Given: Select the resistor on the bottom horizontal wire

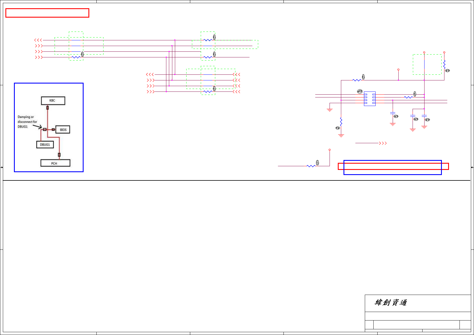Looking at the screenshot, I should (x=311, y=166).
